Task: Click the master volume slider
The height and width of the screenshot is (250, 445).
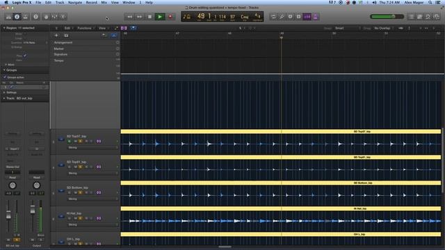Action: tap(387, 17)
